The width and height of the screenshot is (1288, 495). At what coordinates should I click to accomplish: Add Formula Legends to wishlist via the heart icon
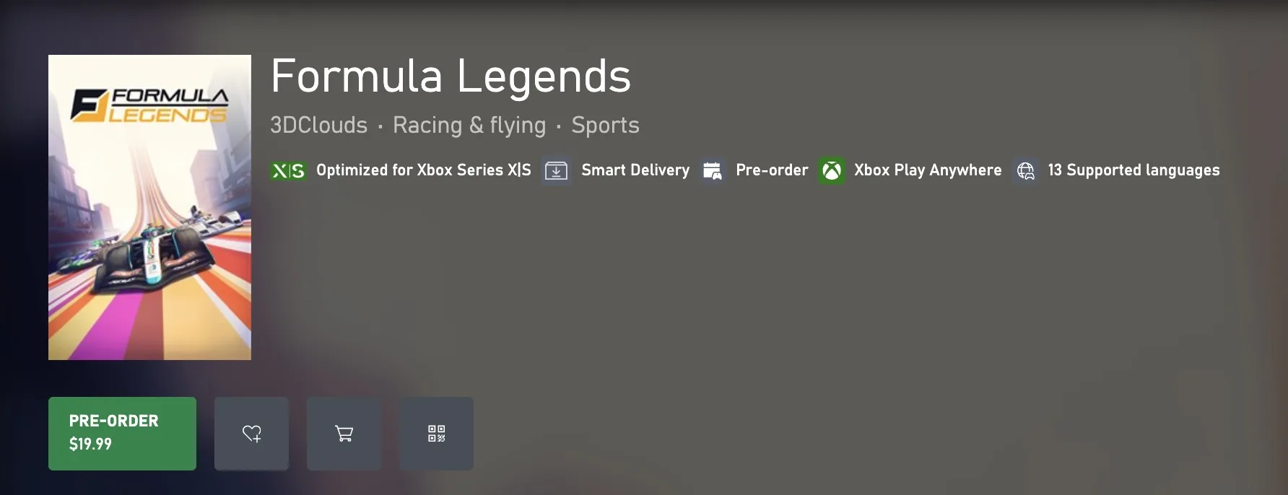[x=251, y=434]
